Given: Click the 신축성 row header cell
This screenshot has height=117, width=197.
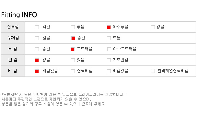Looking at the screenshot, I should coord(13,27).
